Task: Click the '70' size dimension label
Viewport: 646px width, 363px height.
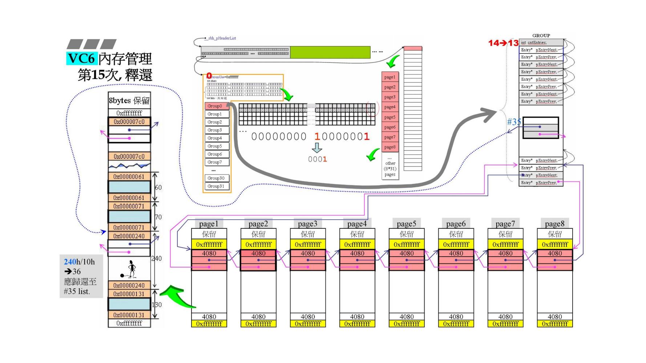Action: (x=158, y=217)
